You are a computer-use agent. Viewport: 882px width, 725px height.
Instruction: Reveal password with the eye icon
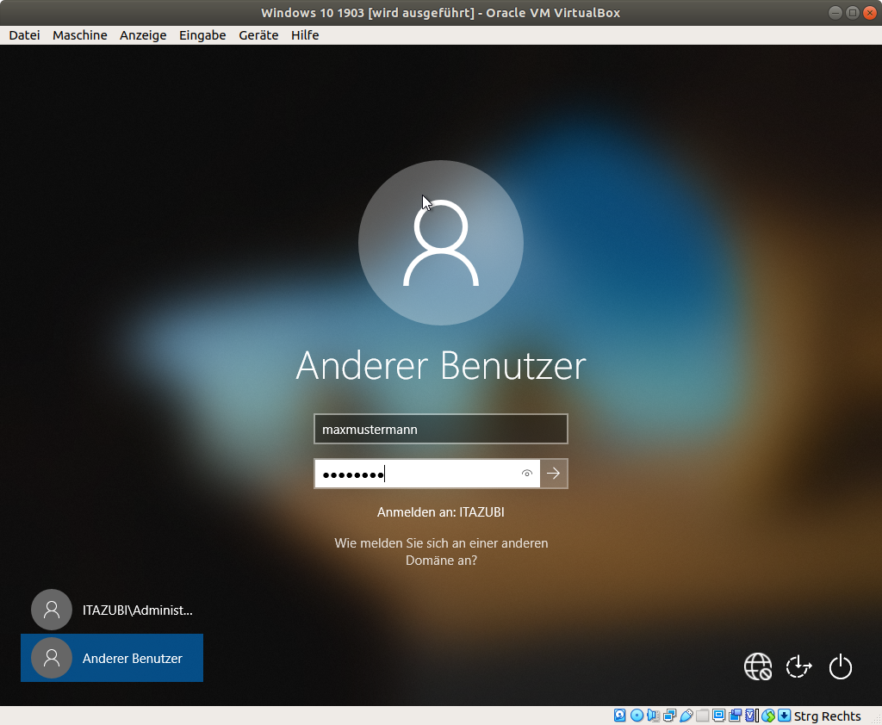pyautogui.click(x=527, y=474)
